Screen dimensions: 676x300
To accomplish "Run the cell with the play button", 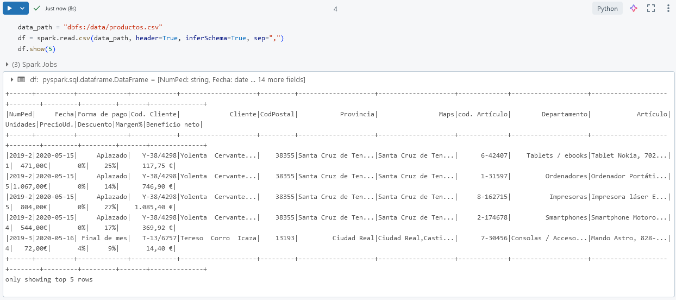I will [x=10, y=9].
